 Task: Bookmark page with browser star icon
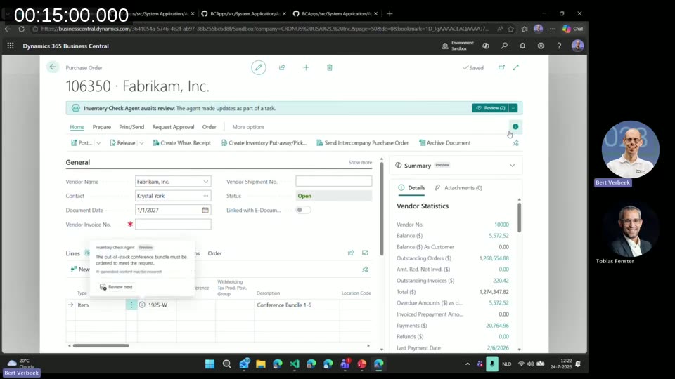pyautogui.click(x=511, y=29)
